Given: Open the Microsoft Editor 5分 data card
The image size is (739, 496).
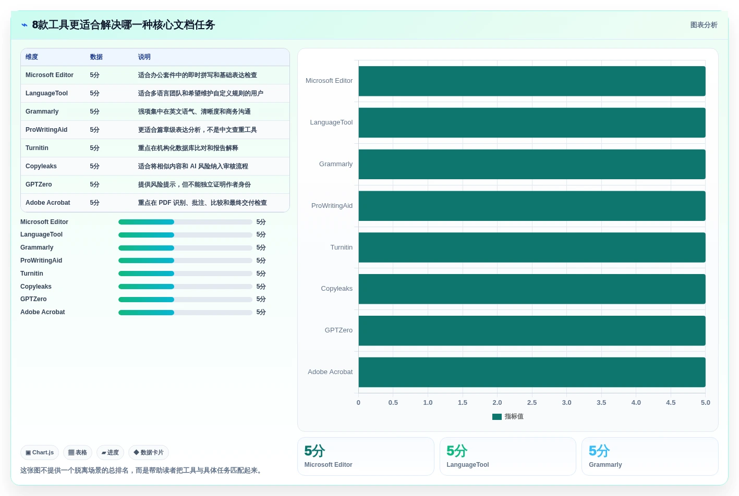Looking at the screenshot, I should point(366,456).
